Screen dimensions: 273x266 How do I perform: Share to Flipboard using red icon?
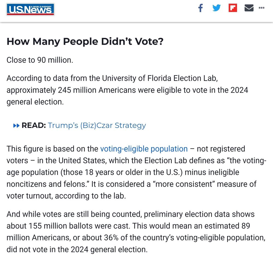pos(233,8)
